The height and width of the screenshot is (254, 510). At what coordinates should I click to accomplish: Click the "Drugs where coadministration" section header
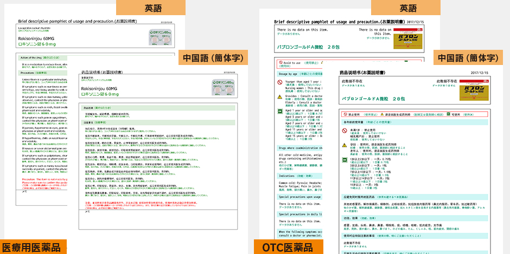[299, 148]
